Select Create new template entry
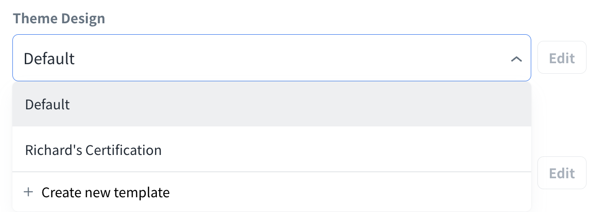 tap(105, 193)
